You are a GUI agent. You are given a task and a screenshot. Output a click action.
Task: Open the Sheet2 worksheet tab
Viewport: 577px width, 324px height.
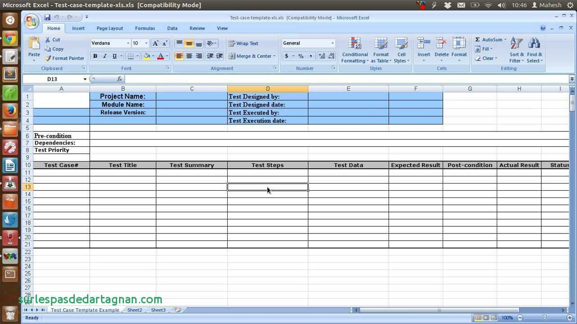pos(134,310)
